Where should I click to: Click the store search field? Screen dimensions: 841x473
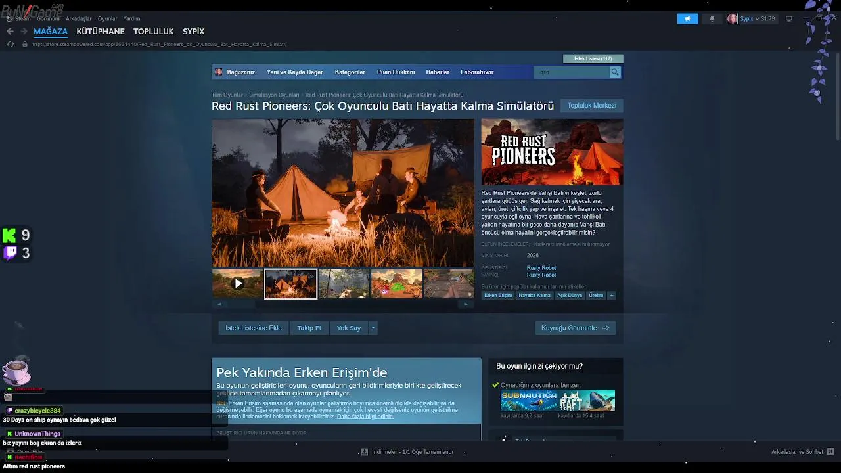[572, 72]
